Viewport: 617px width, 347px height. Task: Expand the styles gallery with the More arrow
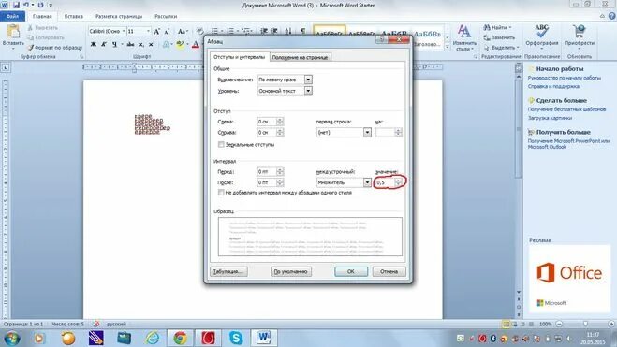[447, 47]
